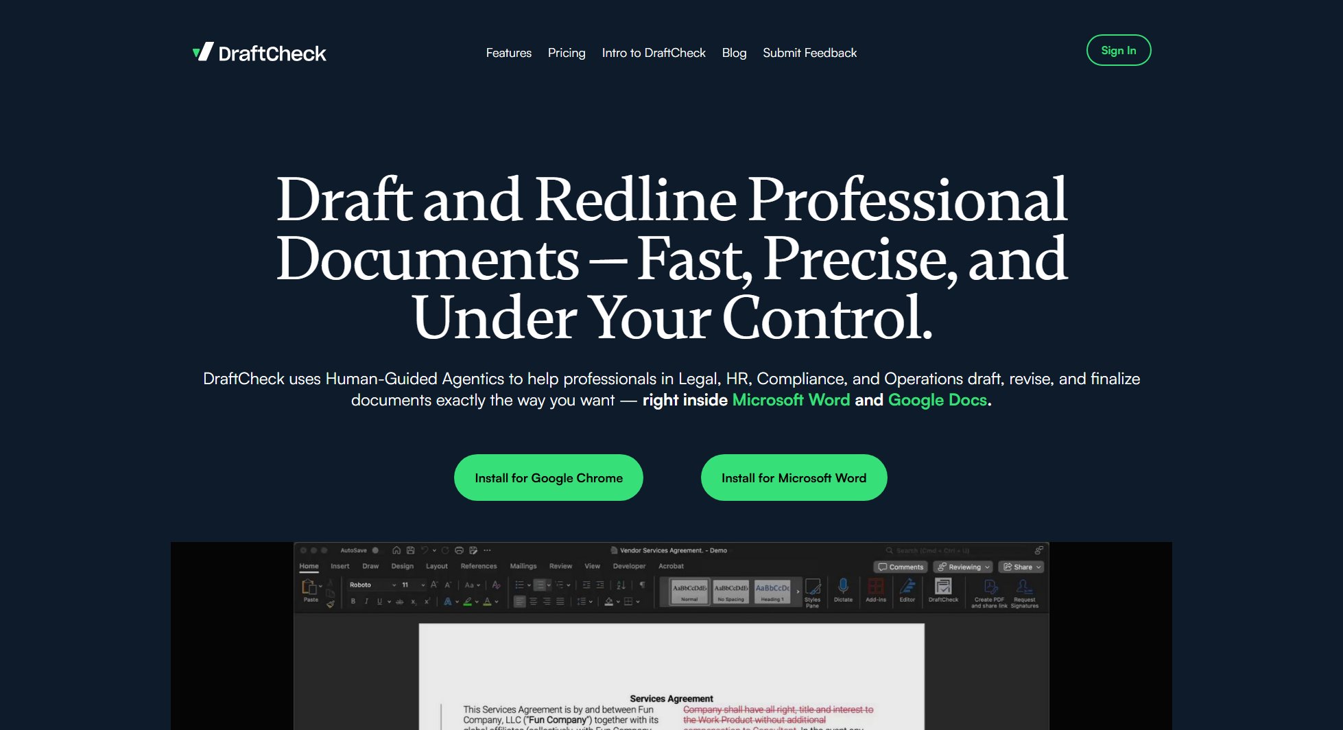The height and width of the screenshot is (730, 1343).
Task: Click Create PDF and share link
Action: (x=988, y=590)
